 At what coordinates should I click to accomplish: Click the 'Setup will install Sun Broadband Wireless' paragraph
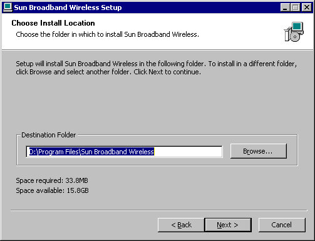click(156, 67)
